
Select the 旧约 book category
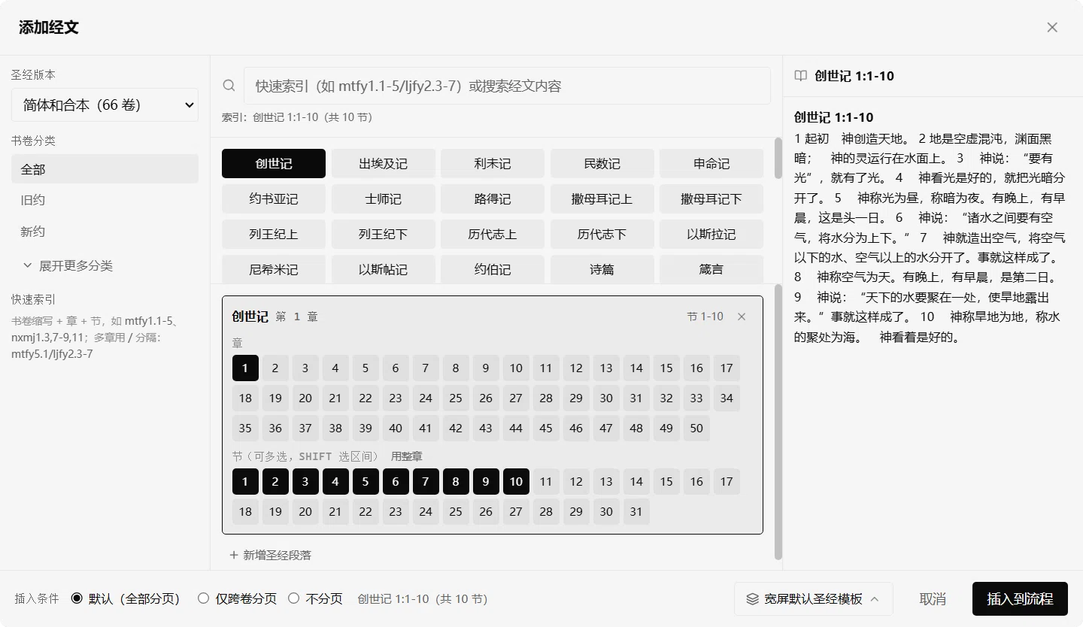click(105, 200)
